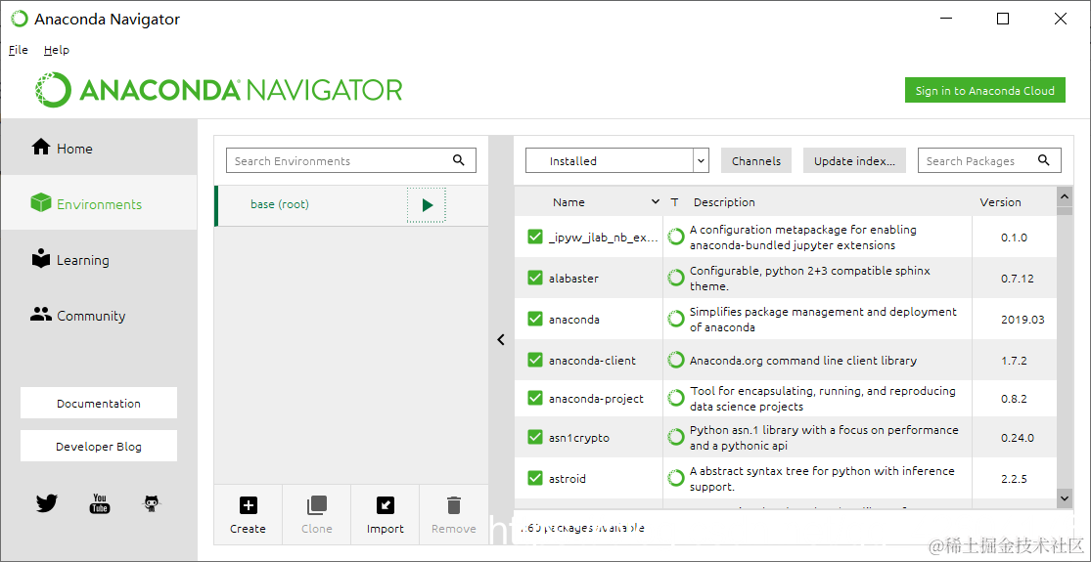Toggle the asn1crypto package checkbox
This screenshot has width=1091, height=562.
534,437
